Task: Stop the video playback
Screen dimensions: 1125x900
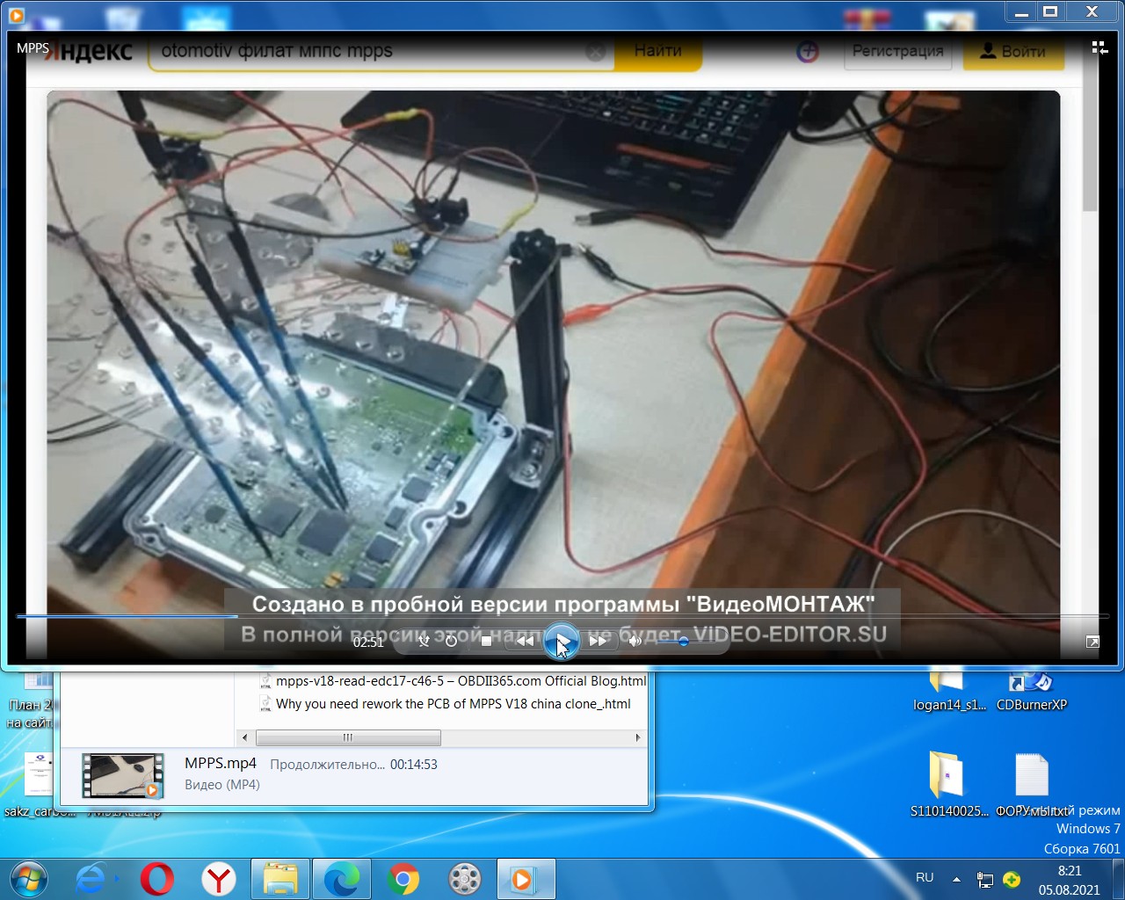Action: (486, 642)
